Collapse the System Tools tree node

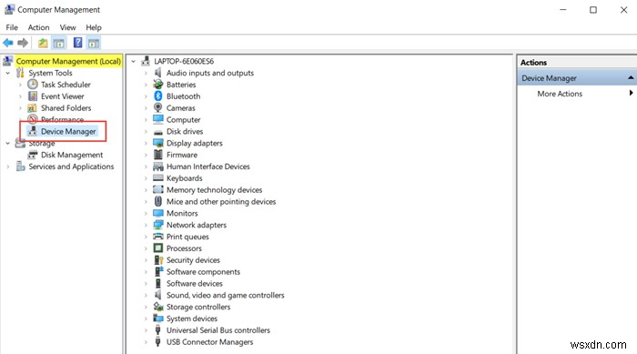pyautogui.click(x=7, y=73)
